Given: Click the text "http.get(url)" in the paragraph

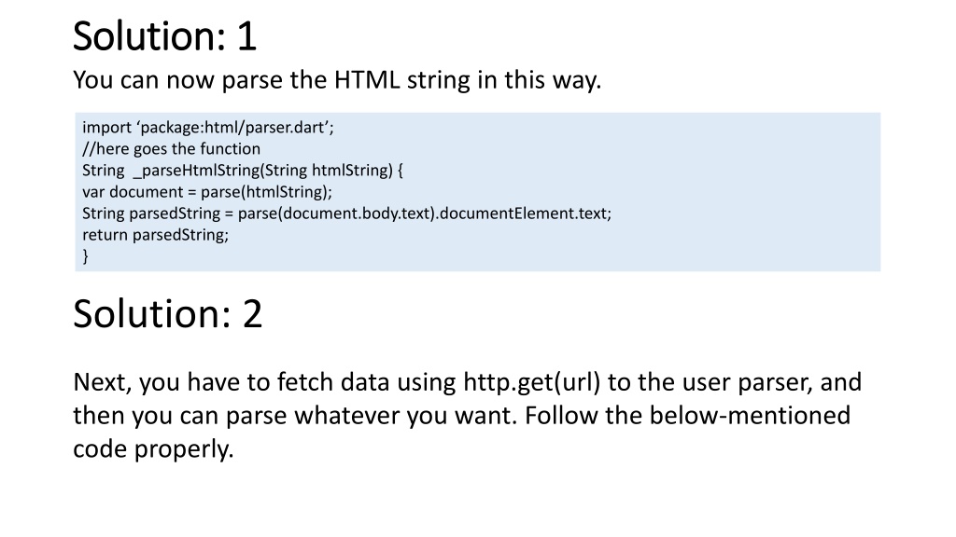Looking at the screenshot, I should pyautogui.click(x=531, y=382).
